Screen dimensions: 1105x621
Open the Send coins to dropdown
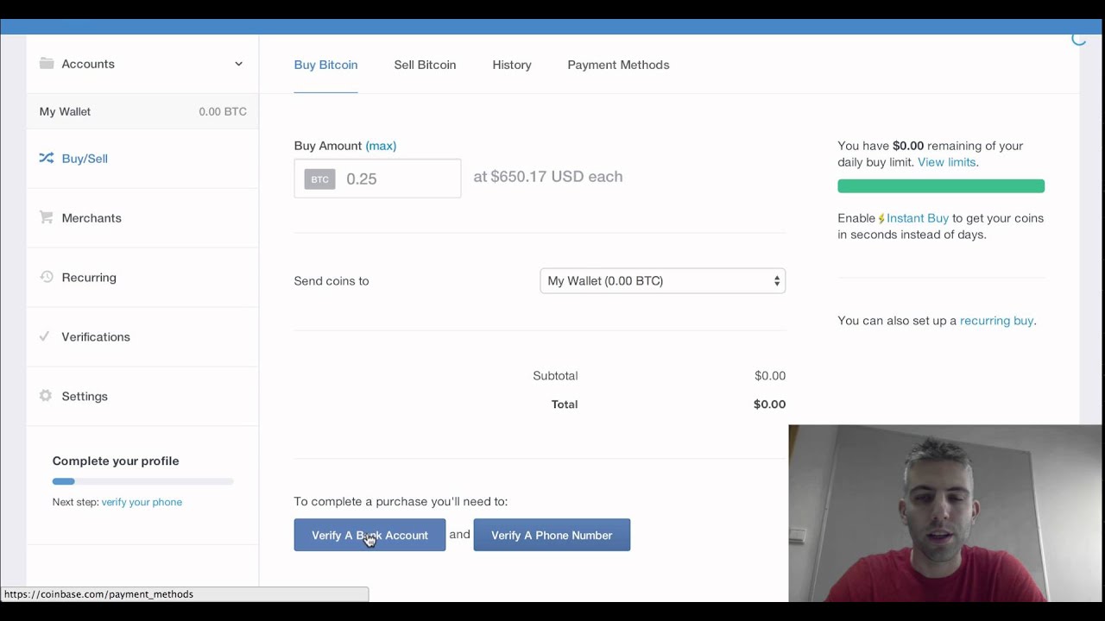pyautogui.click(x=662, y=281)
